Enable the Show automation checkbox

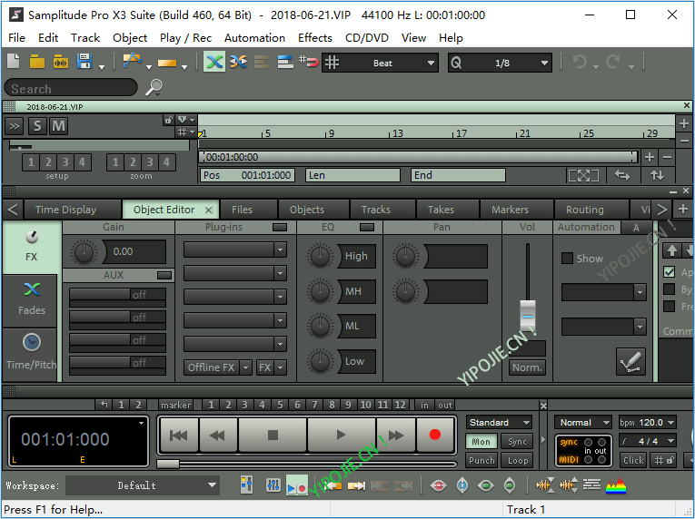pyautogui.click(x=568, y=259)
